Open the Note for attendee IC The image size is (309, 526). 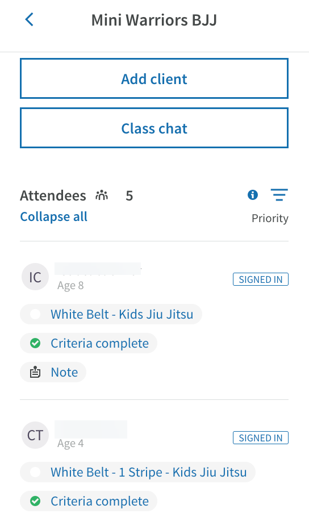pos(64,373)
